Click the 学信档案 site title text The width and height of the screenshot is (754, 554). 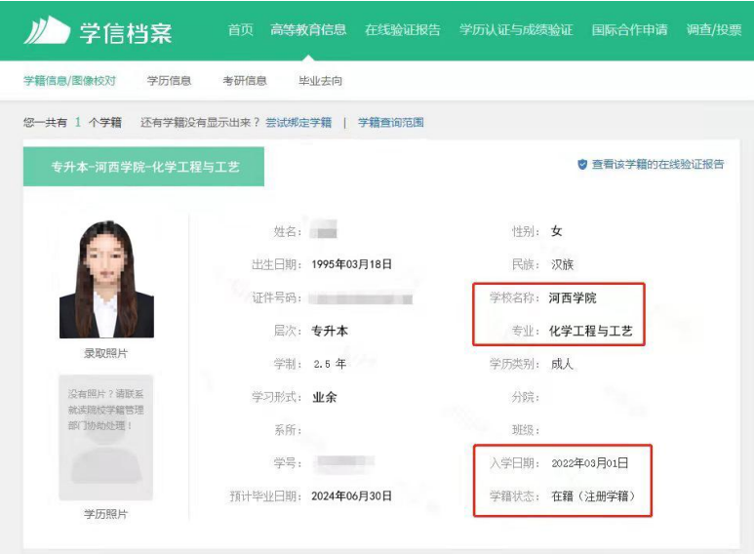pos(126,31)
